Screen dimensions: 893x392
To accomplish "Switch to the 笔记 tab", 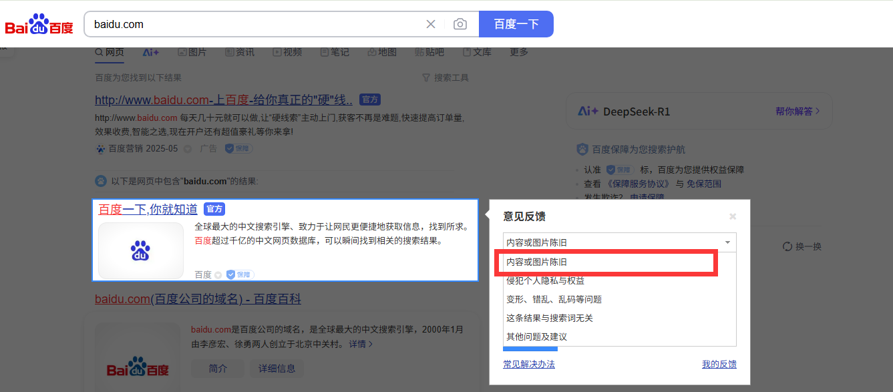I will pos(335,52).
